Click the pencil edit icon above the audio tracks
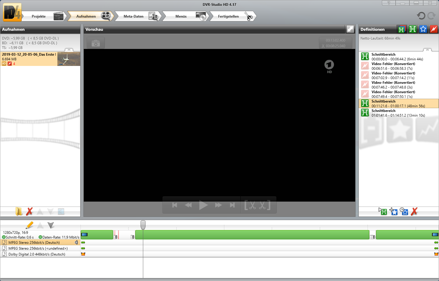The width and height of the screenshot is (439, 281). pyautogui.click(x=30, y=225)
